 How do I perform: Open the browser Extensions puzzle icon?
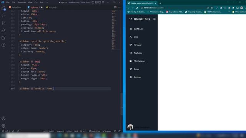point(233,8)
